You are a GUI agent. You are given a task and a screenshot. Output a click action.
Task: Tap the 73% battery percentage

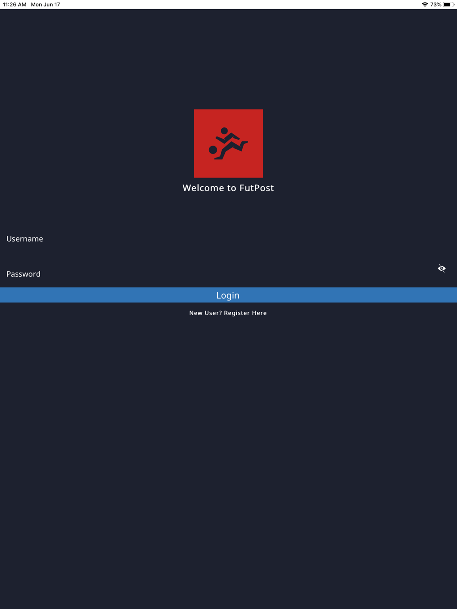pyautogui.click(x=436, y=5)
